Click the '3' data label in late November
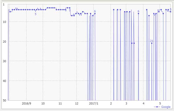 tap(70, 10)
